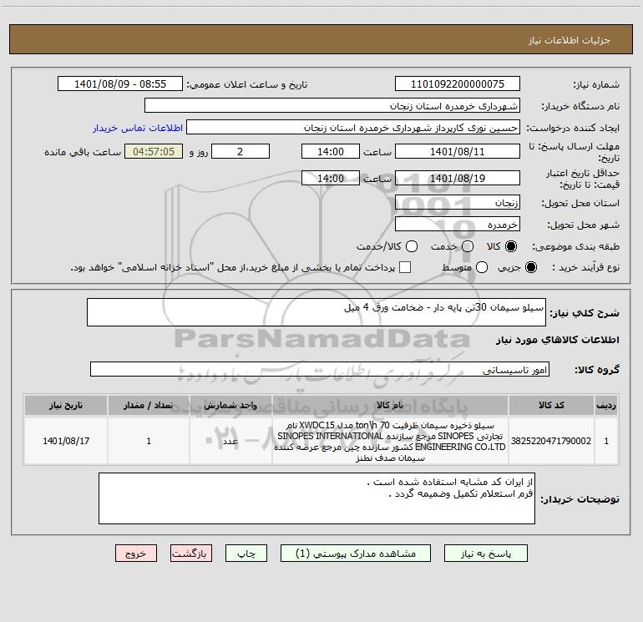Click the goods group field امور تاسیساتی
The image size is (643, 622).
click(x=320, y=369)
